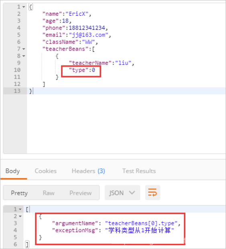The width and height of the screenshot is (226, 249).
Task: Switch to the Cookies tab
Action: (46, 171)
